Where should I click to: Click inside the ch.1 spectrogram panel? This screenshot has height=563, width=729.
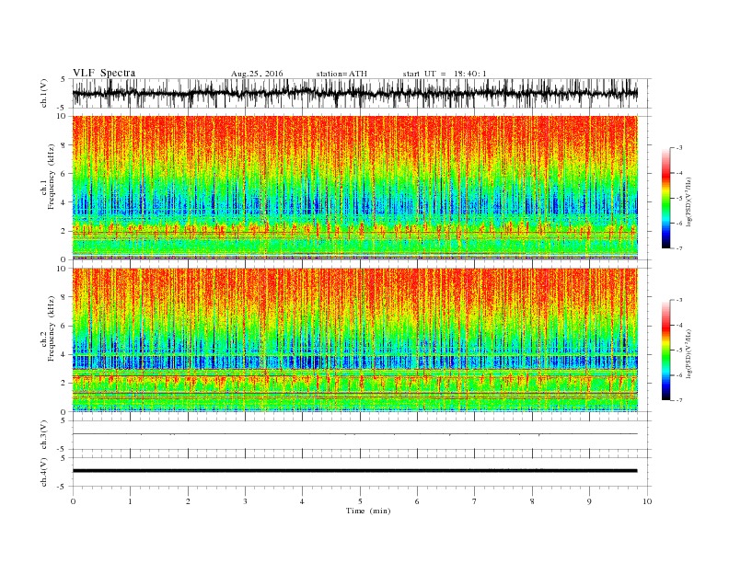point(355,188)
